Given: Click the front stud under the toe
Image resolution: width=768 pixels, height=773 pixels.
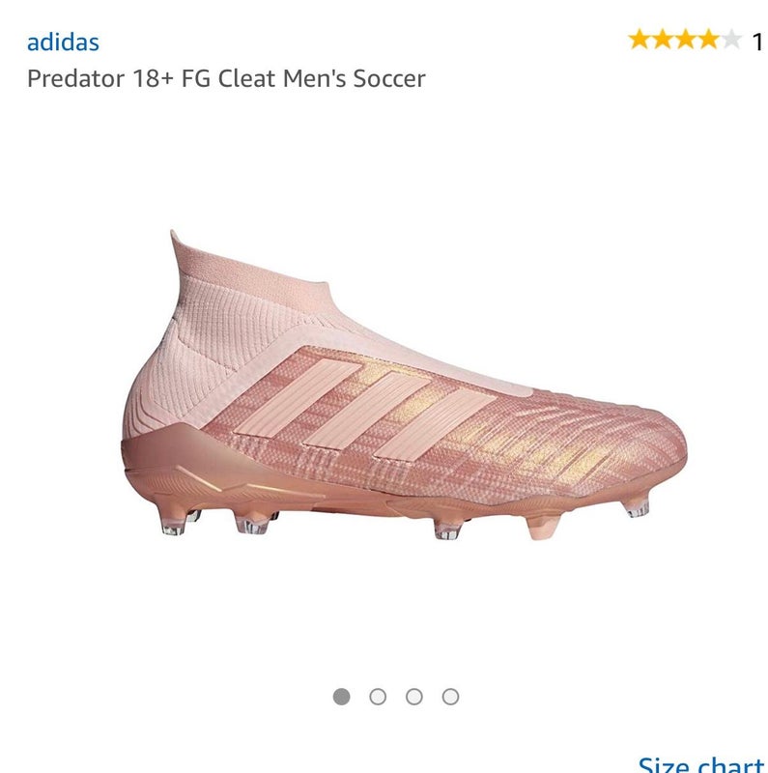Looking at the screenshot, I should coord(636,506).
